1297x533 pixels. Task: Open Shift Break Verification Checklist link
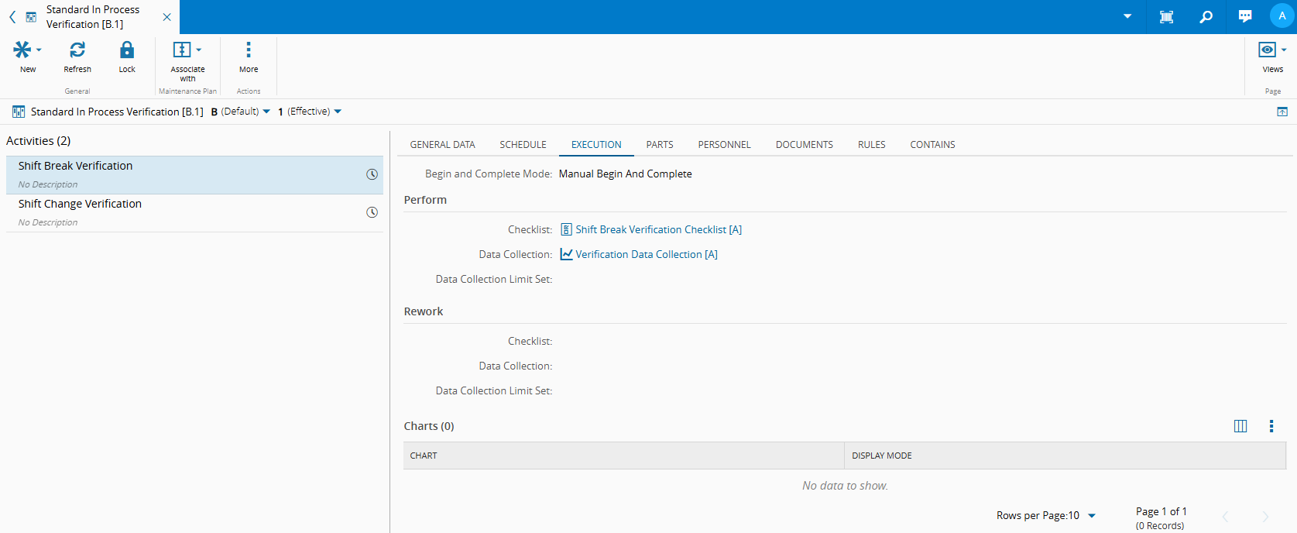657,229
